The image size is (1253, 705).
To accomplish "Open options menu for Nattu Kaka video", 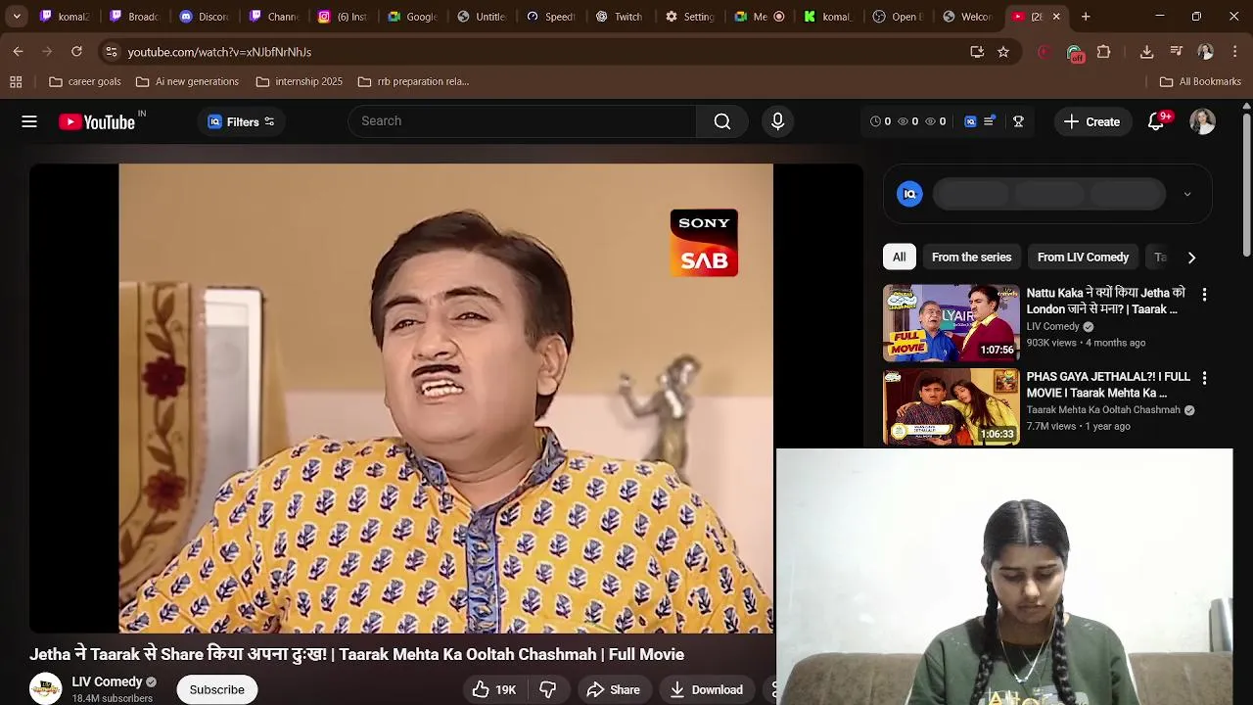I will [x=1204, y=294].
